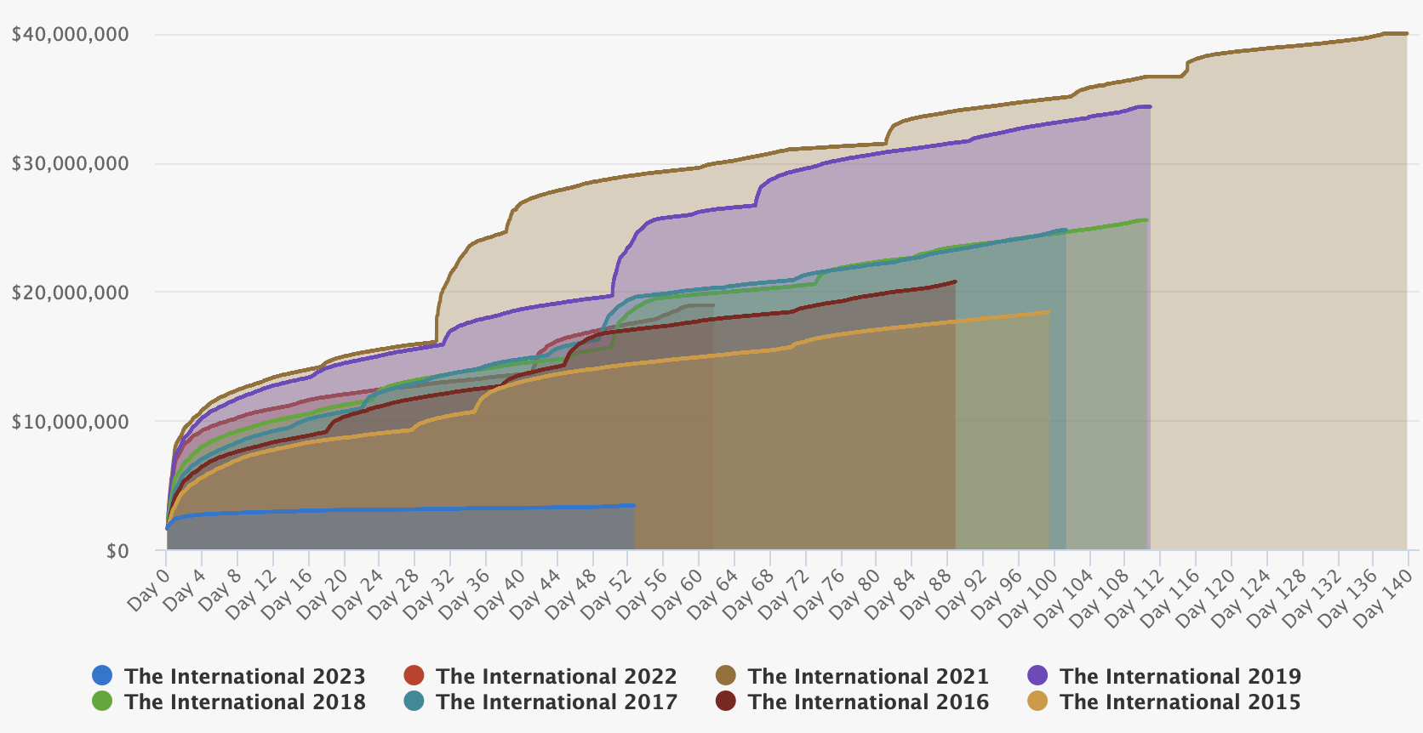Click the end of the brown 2021 line at $40M
Viewport: 1423px width, 733px height.
1407,33
